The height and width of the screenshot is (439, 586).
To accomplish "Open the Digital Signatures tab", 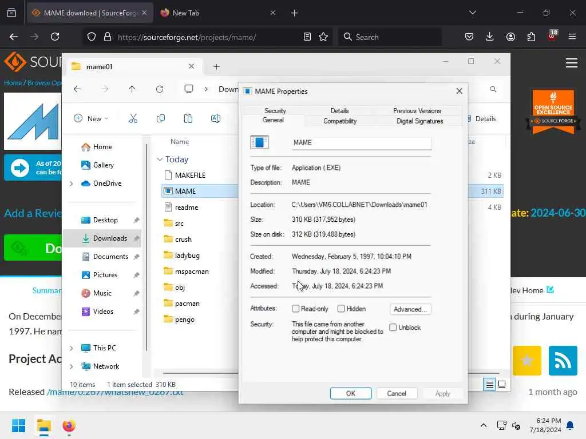I will pyautogui.click(x=419, y=121).
